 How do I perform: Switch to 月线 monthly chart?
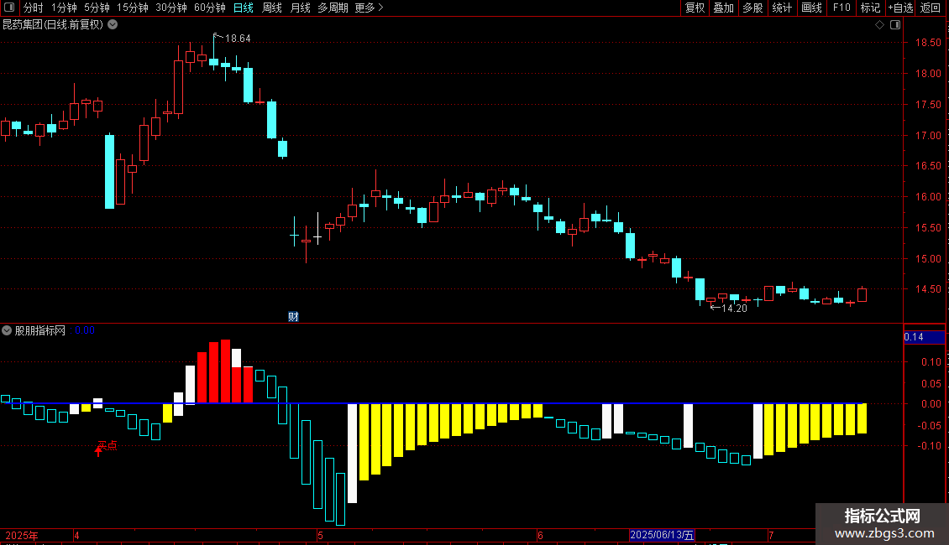click(300, 8)
